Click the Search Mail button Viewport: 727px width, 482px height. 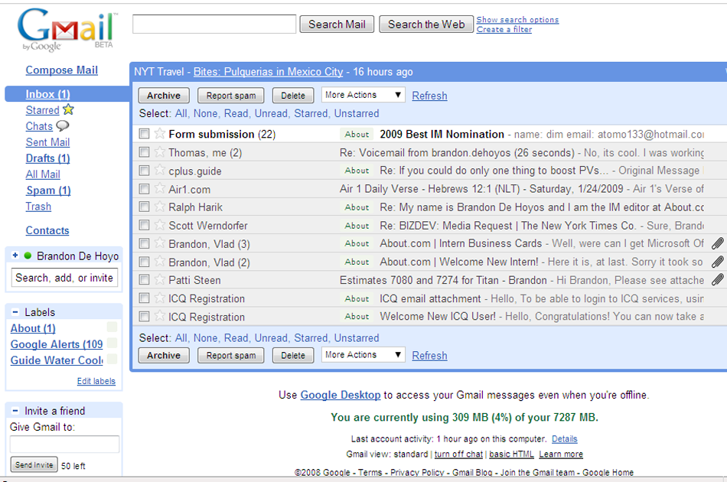pos(337,24)
